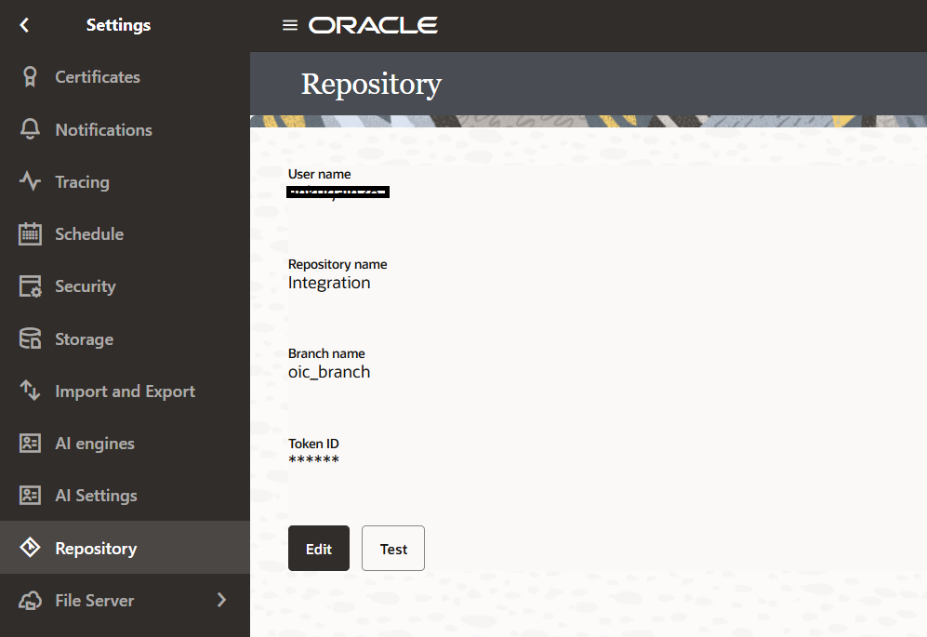
Task: Click the Token ID label
Action: coord(313,444)
